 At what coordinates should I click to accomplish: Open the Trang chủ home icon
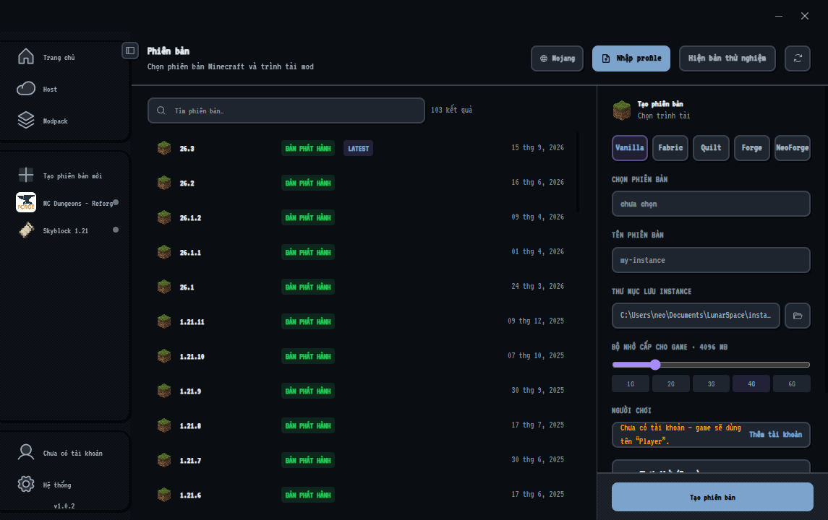tap(26, 56)
